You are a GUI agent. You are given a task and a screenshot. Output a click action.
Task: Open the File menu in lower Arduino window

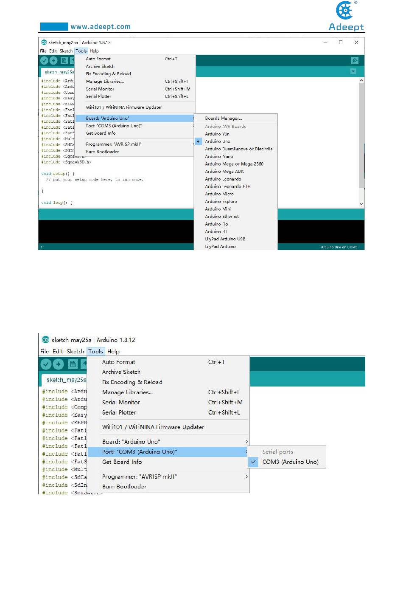(x=45, y=352)
